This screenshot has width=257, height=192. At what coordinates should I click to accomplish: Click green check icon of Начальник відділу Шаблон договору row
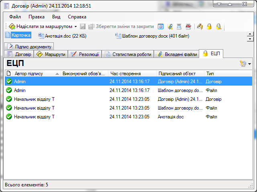coord(9,108)
